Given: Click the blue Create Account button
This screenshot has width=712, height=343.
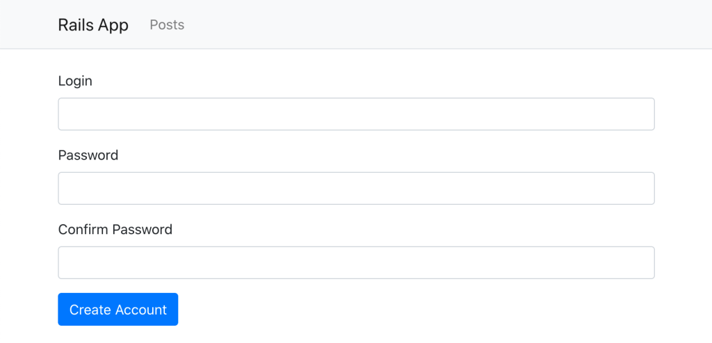Looking at the screenshot, I should (x=118, y=310).
